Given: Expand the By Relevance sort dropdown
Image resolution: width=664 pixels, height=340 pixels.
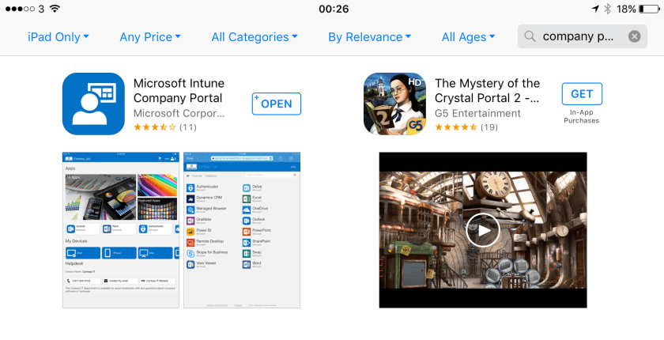Looking at the screenshot, I should coord(370,36).
